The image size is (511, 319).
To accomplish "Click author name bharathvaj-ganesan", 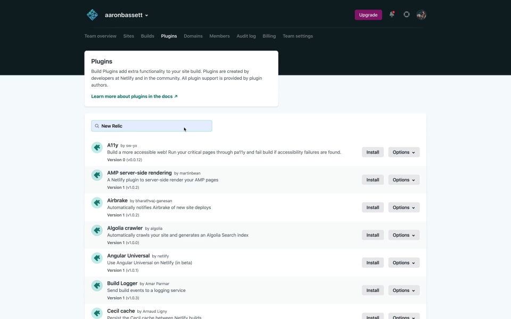I will [154, 201].
